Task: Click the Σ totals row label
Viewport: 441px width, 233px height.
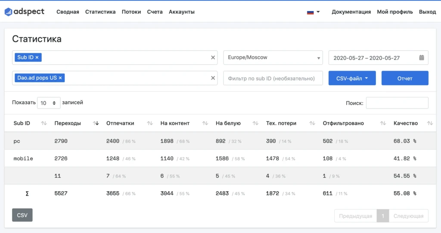Action: [x=27, y=194]
